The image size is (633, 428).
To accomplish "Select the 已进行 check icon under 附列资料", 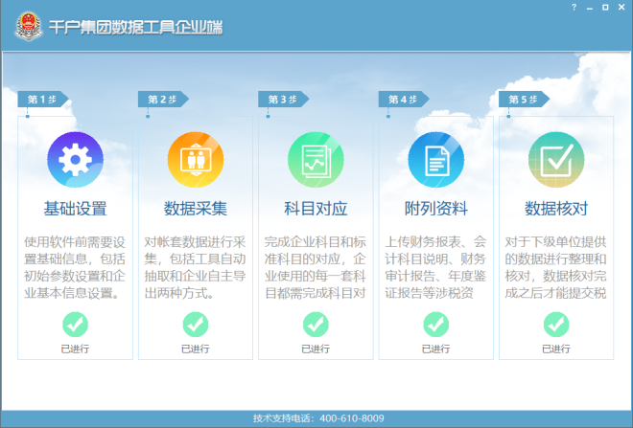I will (435, 325).
